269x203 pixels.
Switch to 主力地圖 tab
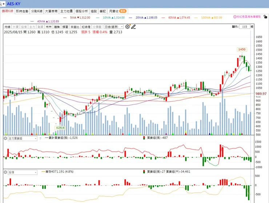pos(67,11)
